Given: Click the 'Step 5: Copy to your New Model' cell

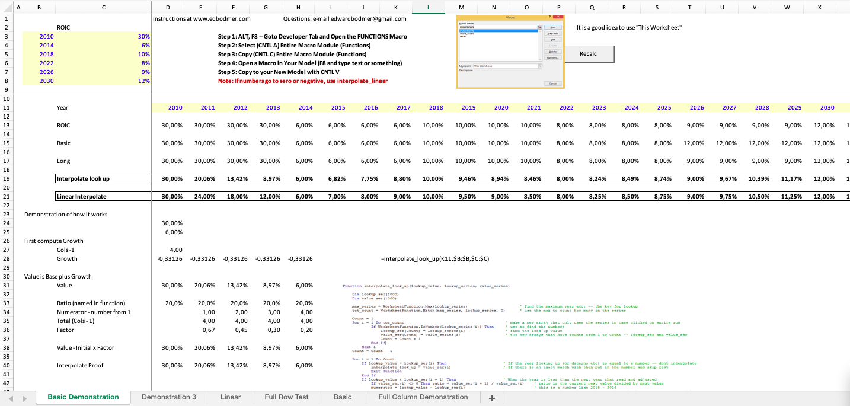Looking at the screenshot, I should tap(279, 72).
